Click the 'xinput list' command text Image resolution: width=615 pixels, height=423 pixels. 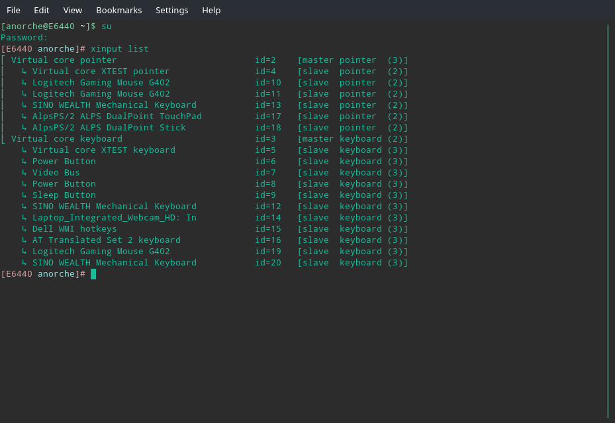pyautogui.click(x=120, y=48)
